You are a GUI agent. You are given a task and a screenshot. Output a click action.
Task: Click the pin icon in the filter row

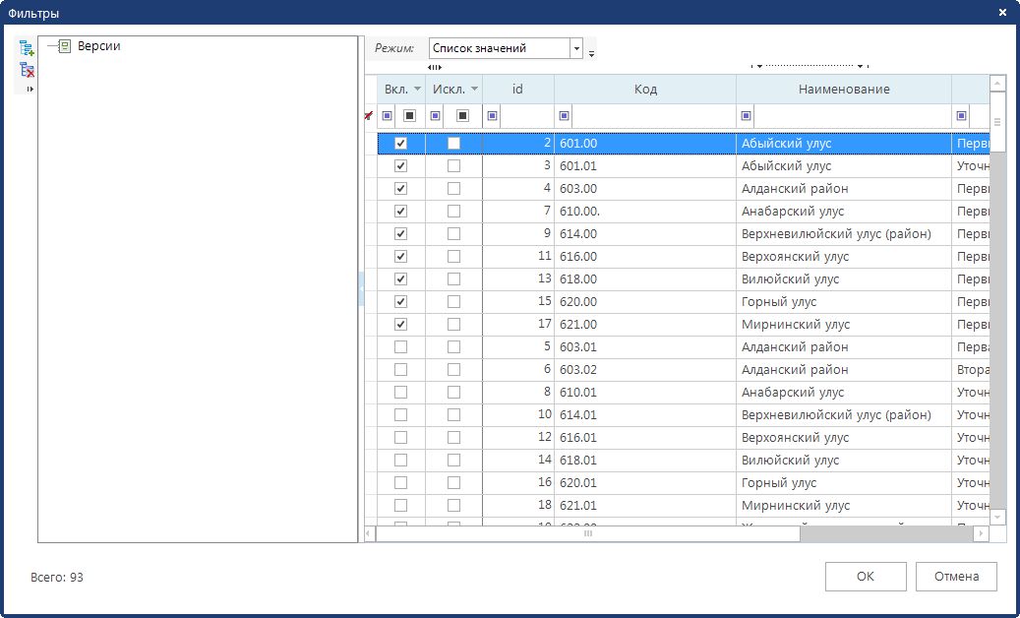pos(370,116)
